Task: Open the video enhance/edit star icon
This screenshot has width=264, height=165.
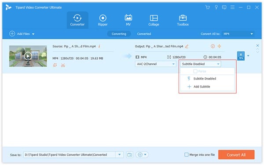Action: coord(55,65)
